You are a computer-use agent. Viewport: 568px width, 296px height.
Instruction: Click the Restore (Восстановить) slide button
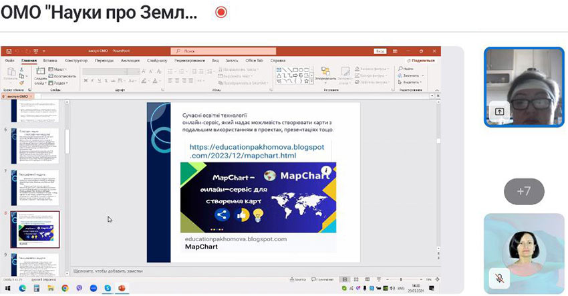[62, 76]
